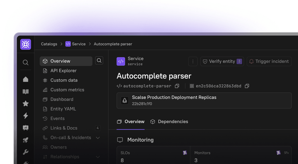Click the Service code icon in breadcrumb
This screenshot has height=164, width=298.
(68, 44)
